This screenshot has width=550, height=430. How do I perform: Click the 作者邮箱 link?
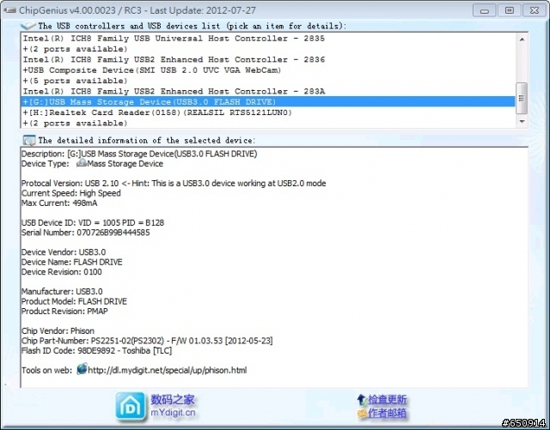[x=388, y=413]
